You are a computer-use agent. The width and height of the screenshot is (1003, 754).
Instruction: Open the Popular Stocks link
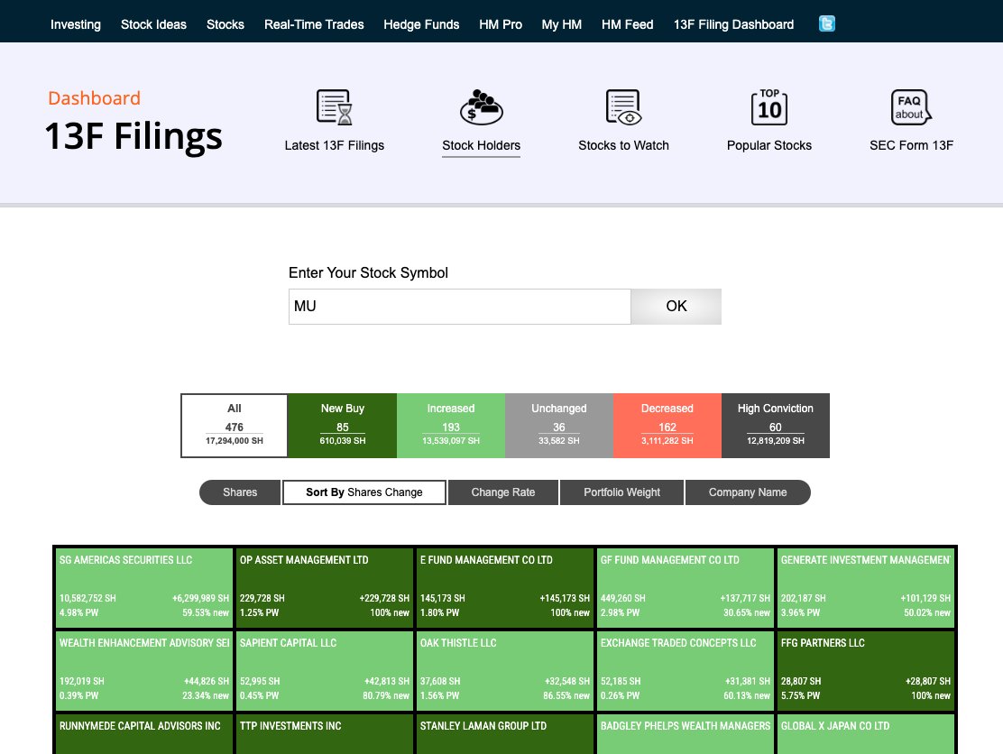tap(769, 145)
